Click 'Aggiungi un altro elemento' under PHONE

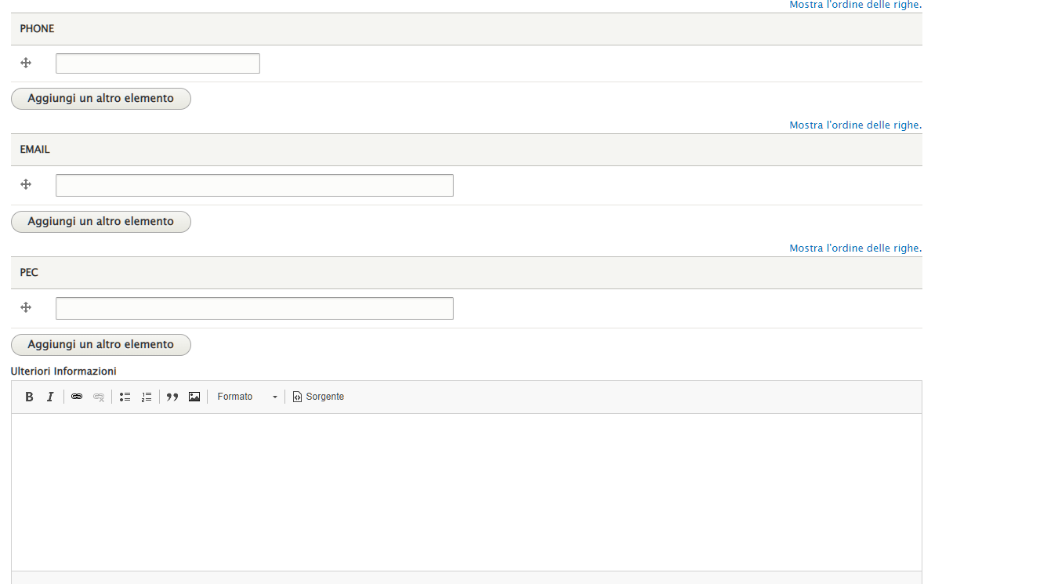click(101, 99)
